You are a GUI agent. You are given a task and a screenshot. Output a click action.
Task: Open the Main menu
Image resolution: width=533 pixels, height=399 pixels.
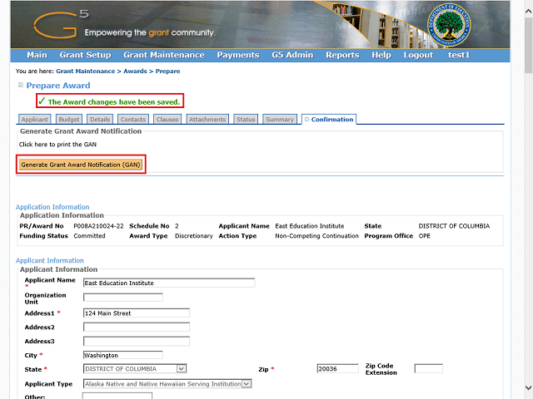point(37,56)
